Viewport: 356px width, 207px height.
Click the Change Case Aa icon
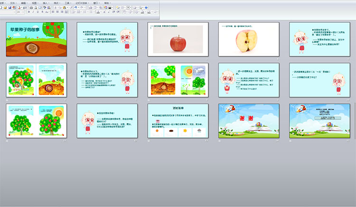[47, 12]
